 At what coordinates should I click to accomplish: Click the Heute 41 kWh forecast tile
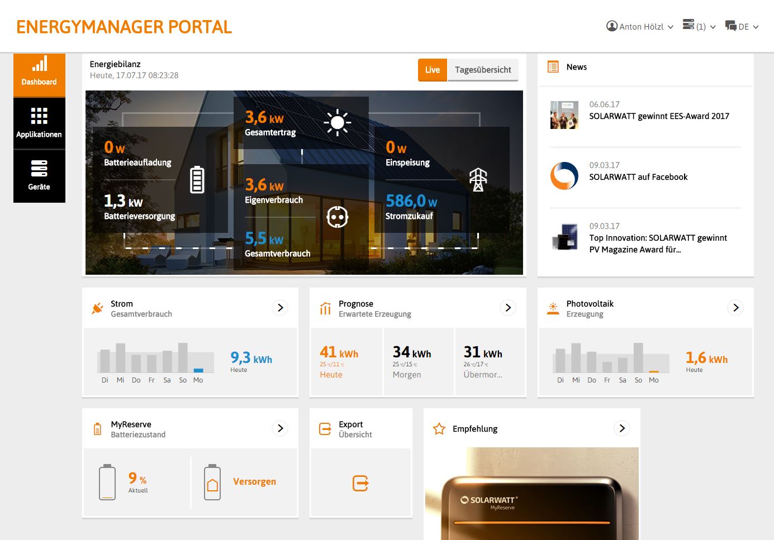[x=346, y=362]
